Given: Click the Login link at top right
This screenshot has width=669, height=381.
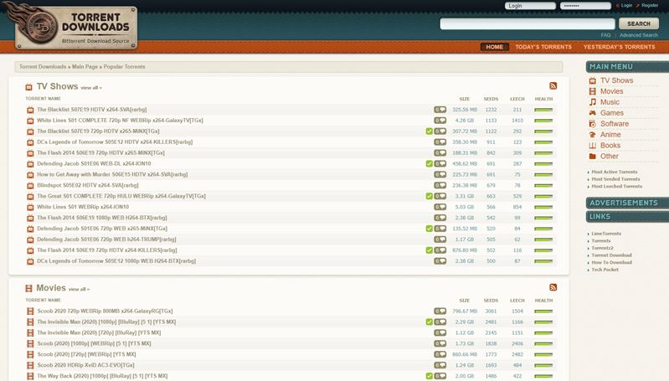Looking at the screenshot, I should pos(626,6).
